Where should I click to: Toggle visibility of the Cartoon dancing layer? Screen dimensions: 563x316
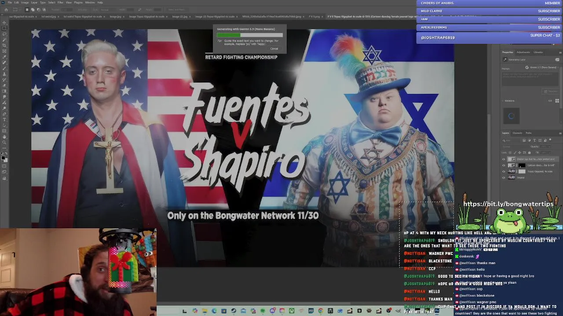point(504,165)
